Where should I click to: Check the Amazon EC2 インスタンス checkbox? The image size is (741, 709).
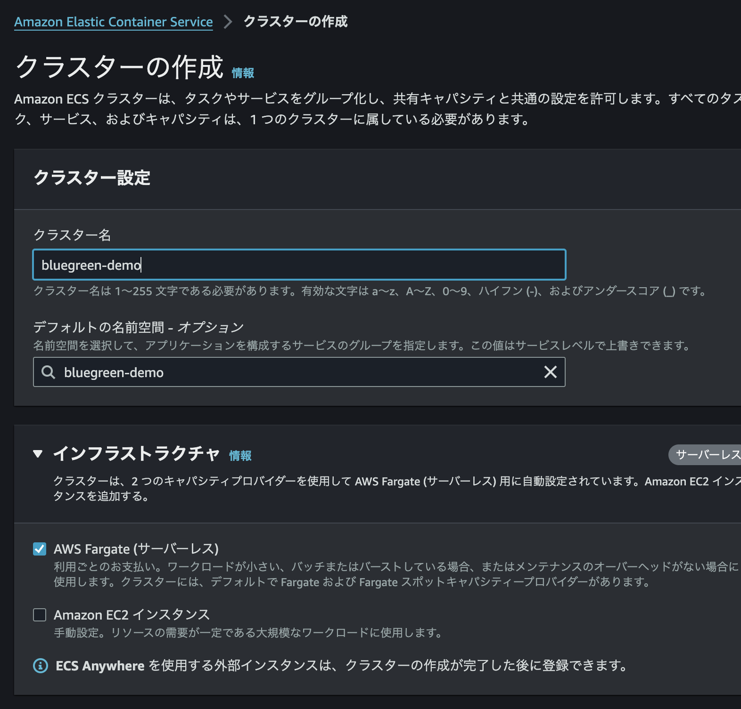coord(40,615)
